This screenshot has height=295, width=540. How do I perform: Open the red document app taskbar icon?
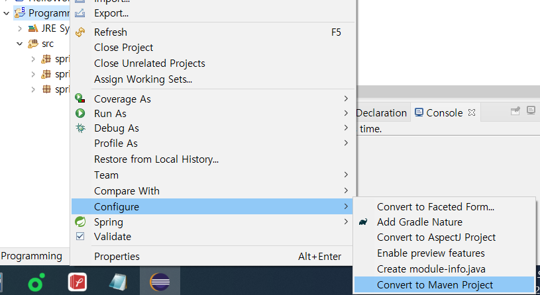pyautogui.click(x=78, y=282)
